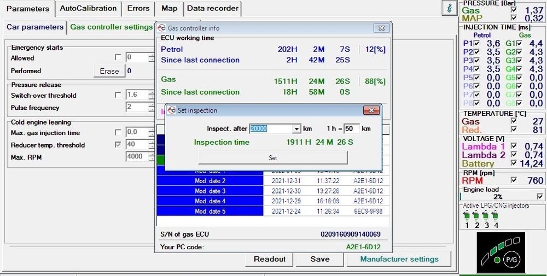Enable Switch-over threshold checkbox
547x276 pixels.
[x=118, y=95]
